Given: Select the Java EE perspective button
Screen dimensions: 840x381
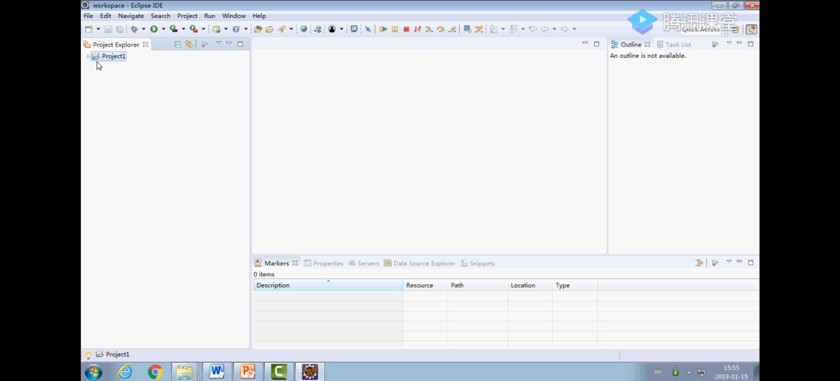Looking at the screenshot, I should pyautogui.click(x=751, y=29).
